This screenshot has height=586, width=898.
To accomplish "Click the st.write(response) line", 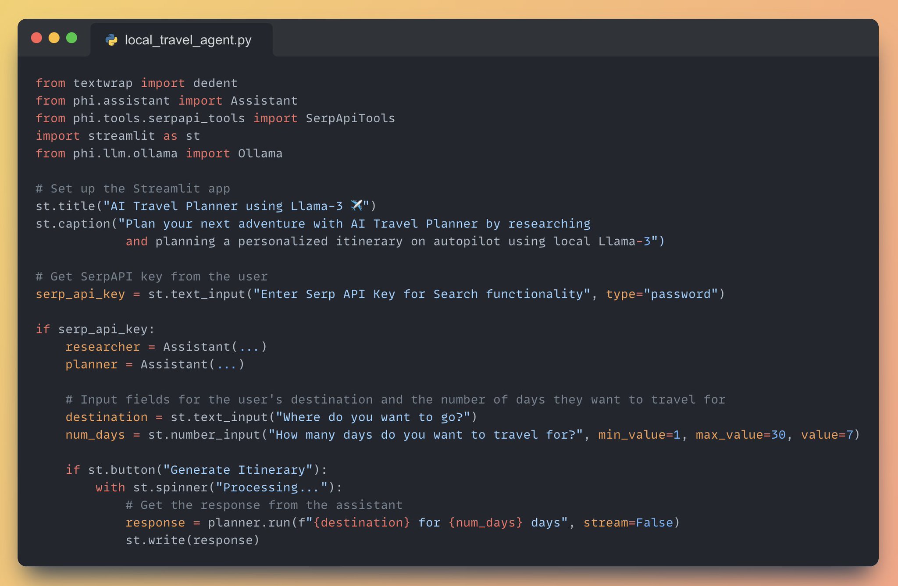I will [x=193, y=540].
